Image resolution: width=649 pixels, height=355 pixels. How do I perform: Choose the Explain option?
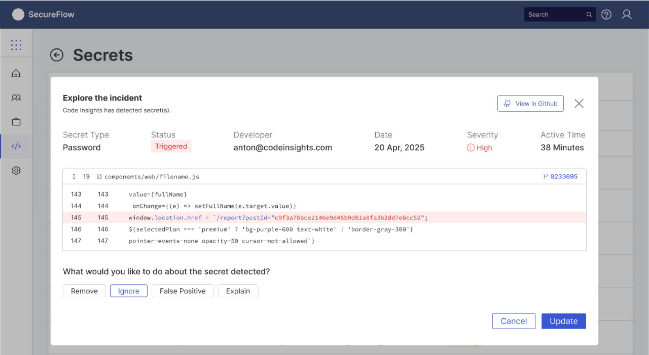[x=238, y=291]
